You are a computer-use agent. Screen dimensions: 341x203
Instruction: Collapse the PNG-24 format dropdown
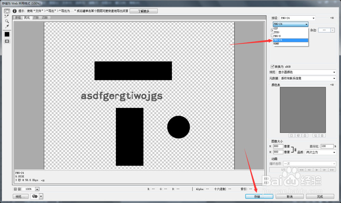click(291, 24)
